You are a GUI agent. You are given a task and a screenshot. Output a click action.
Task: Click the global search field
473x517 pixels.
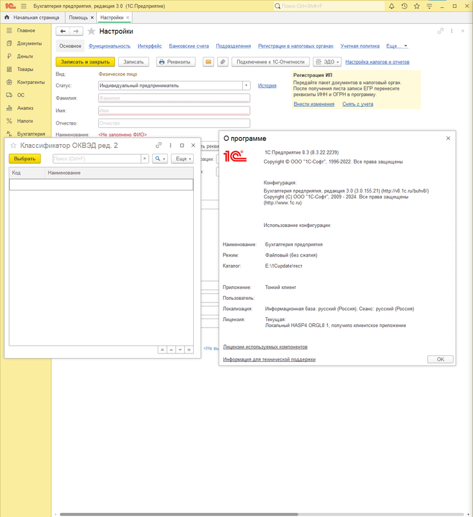tap(329, 6)
